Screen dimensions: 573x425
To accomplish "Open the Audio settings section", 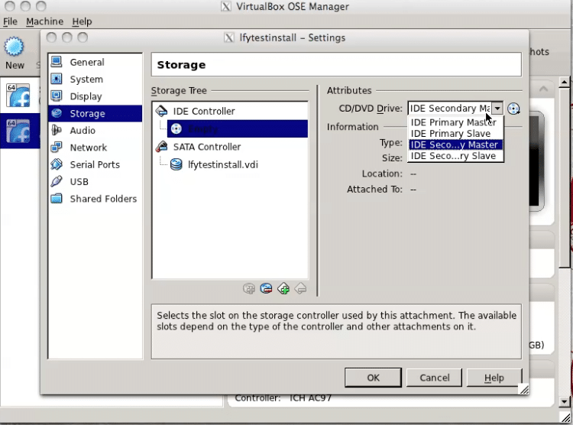I will click(83, 131).
